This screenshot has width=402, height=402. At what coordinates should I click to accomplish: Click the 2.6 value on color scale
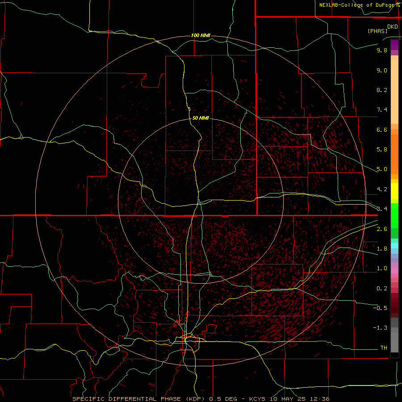(x=382, y=229)
